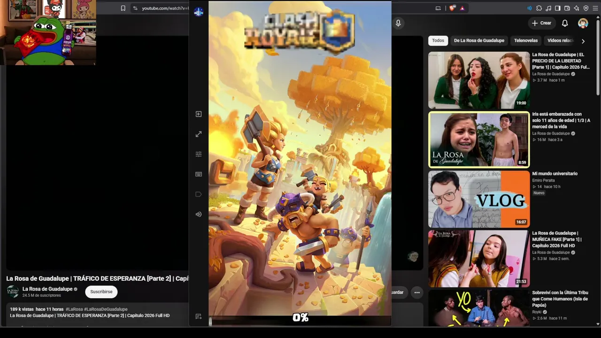601x338 pixels.
Task: Open the browser hamburger main menu
Action: [x=595, y=8]
